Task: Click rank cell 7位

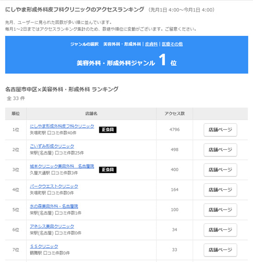Action: coord(16,250)
